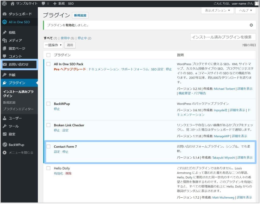Click the プラグイン plug icon in sidebar

[x=5, y=83]
